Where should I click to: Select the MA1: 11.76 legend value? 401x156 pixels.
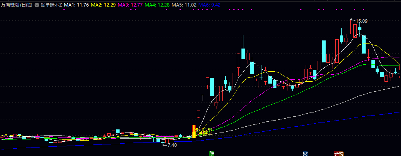point(76,5)
